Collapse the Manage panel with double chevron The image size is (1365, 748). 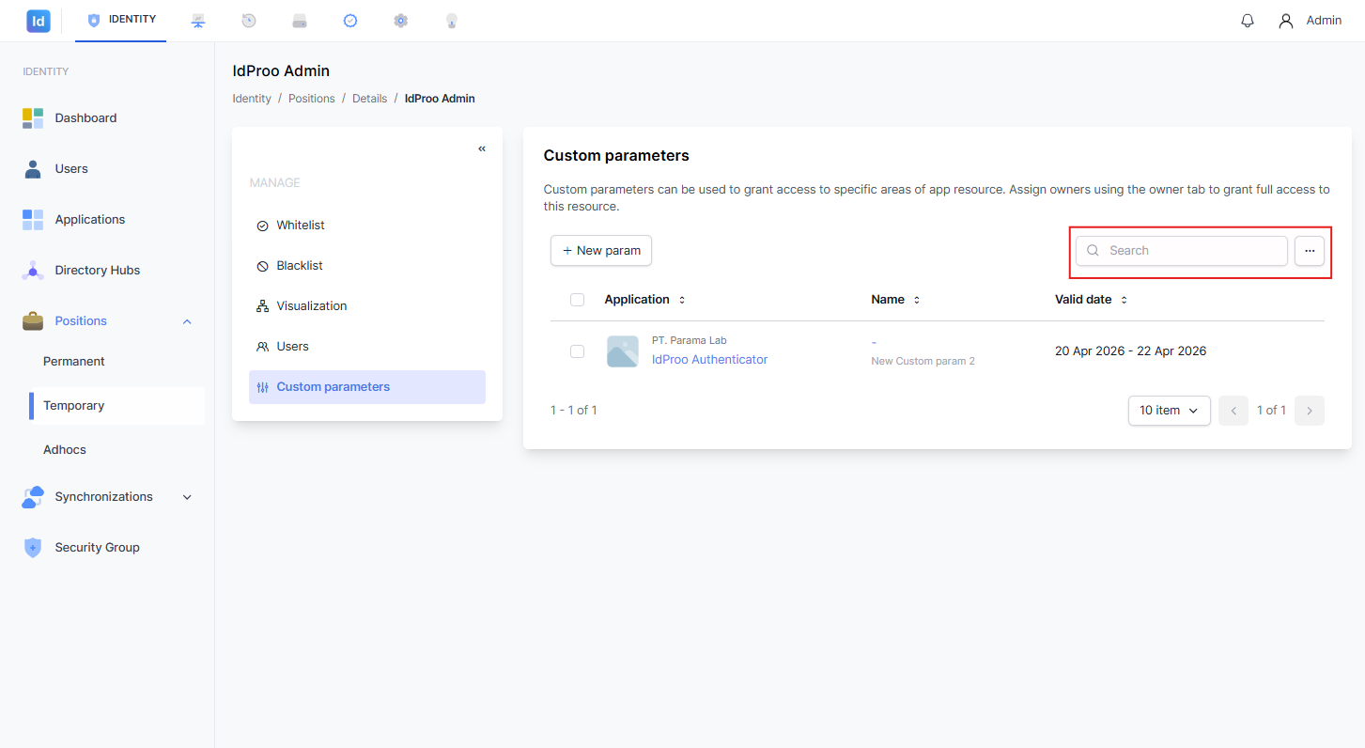(482, 148)
